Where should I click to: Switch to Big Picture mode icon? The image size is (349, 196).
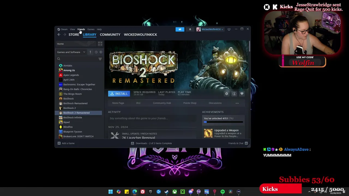[x=229, y=29]
